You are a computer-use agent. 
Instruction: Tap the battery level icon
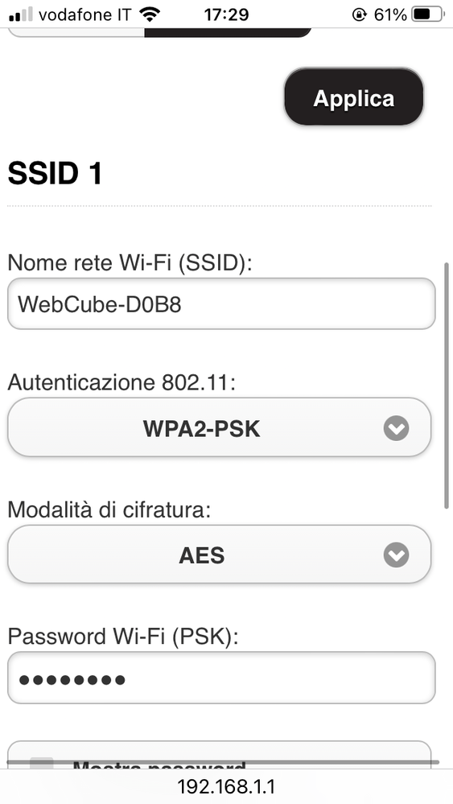pyautogui.click(x=429, y=14)
